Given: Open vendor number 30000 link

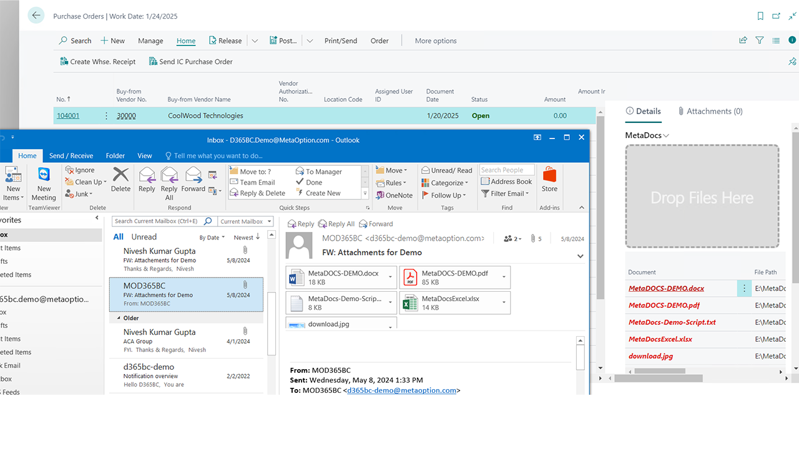Looking at the screenshot, I should (x=126, y=115).
